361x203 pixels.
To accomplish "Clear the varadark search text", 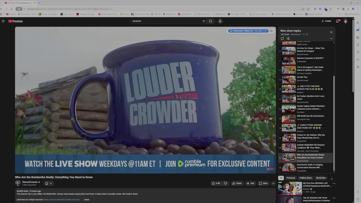I will coord(204,21).
